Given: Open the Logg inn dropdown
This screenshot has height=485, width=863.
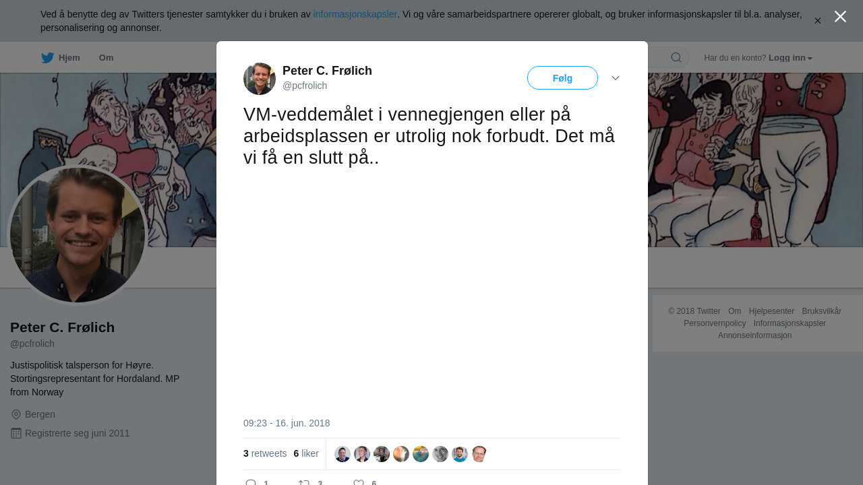Looking at the screenshot, I should (x=790, y=58).
